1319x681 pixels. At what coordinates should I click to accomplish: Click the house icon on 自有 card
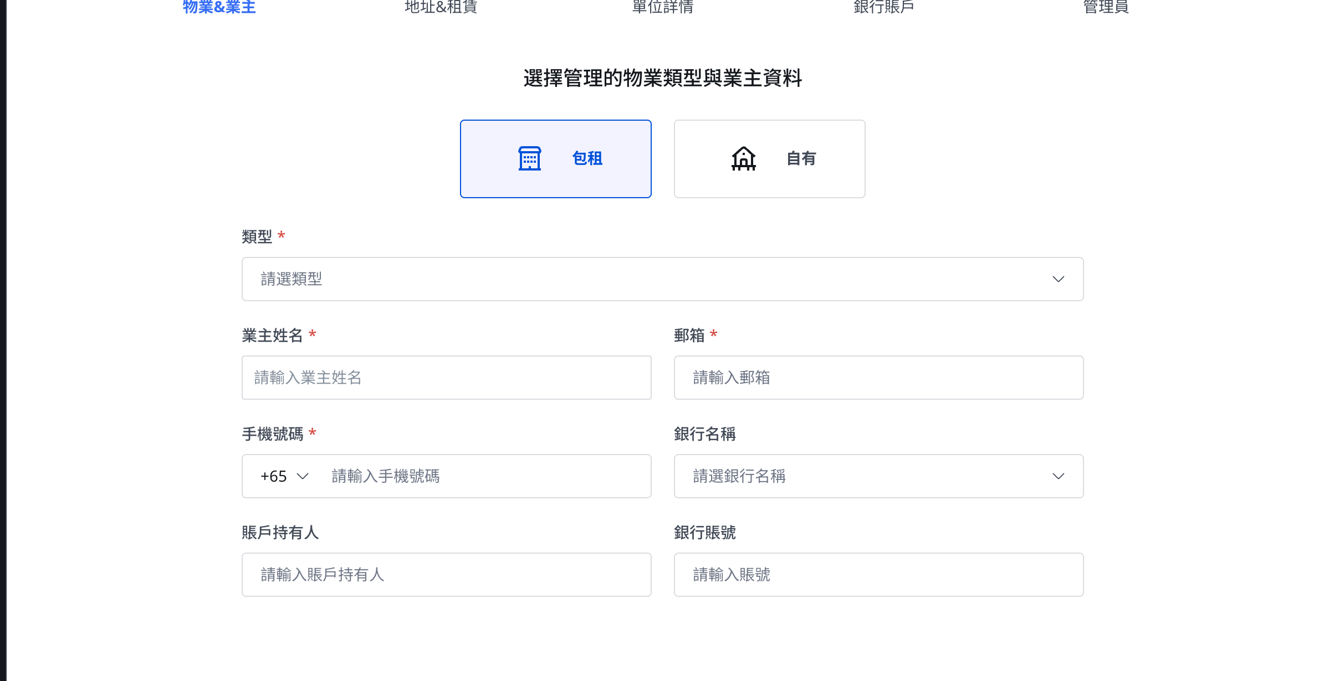743,158
